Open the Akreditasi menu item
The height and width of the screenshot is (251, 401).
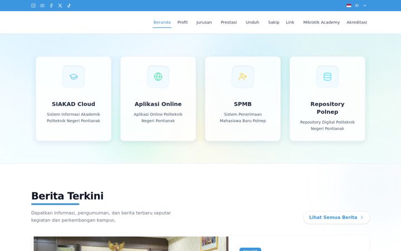pos(357,22)
